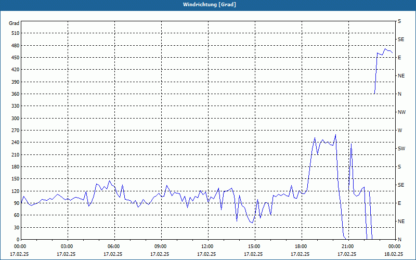Select the 270 left axis label
This screenshot has height=260, width=416.
pos(16,131)
